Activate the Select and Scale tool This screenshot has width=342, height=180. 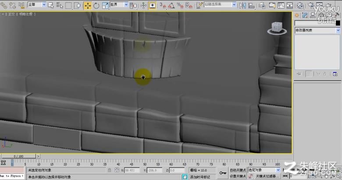point(105,5)
